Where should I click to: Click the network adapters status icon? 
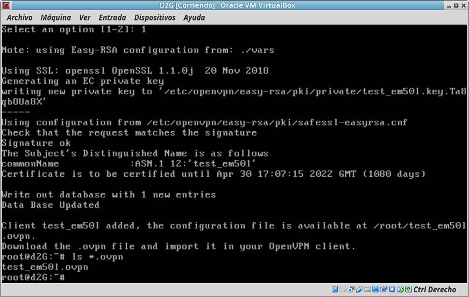coord(351,289)
